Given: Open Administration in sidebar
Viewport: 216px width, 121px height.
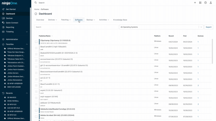Looking at the screenshot, I should 12,39.
